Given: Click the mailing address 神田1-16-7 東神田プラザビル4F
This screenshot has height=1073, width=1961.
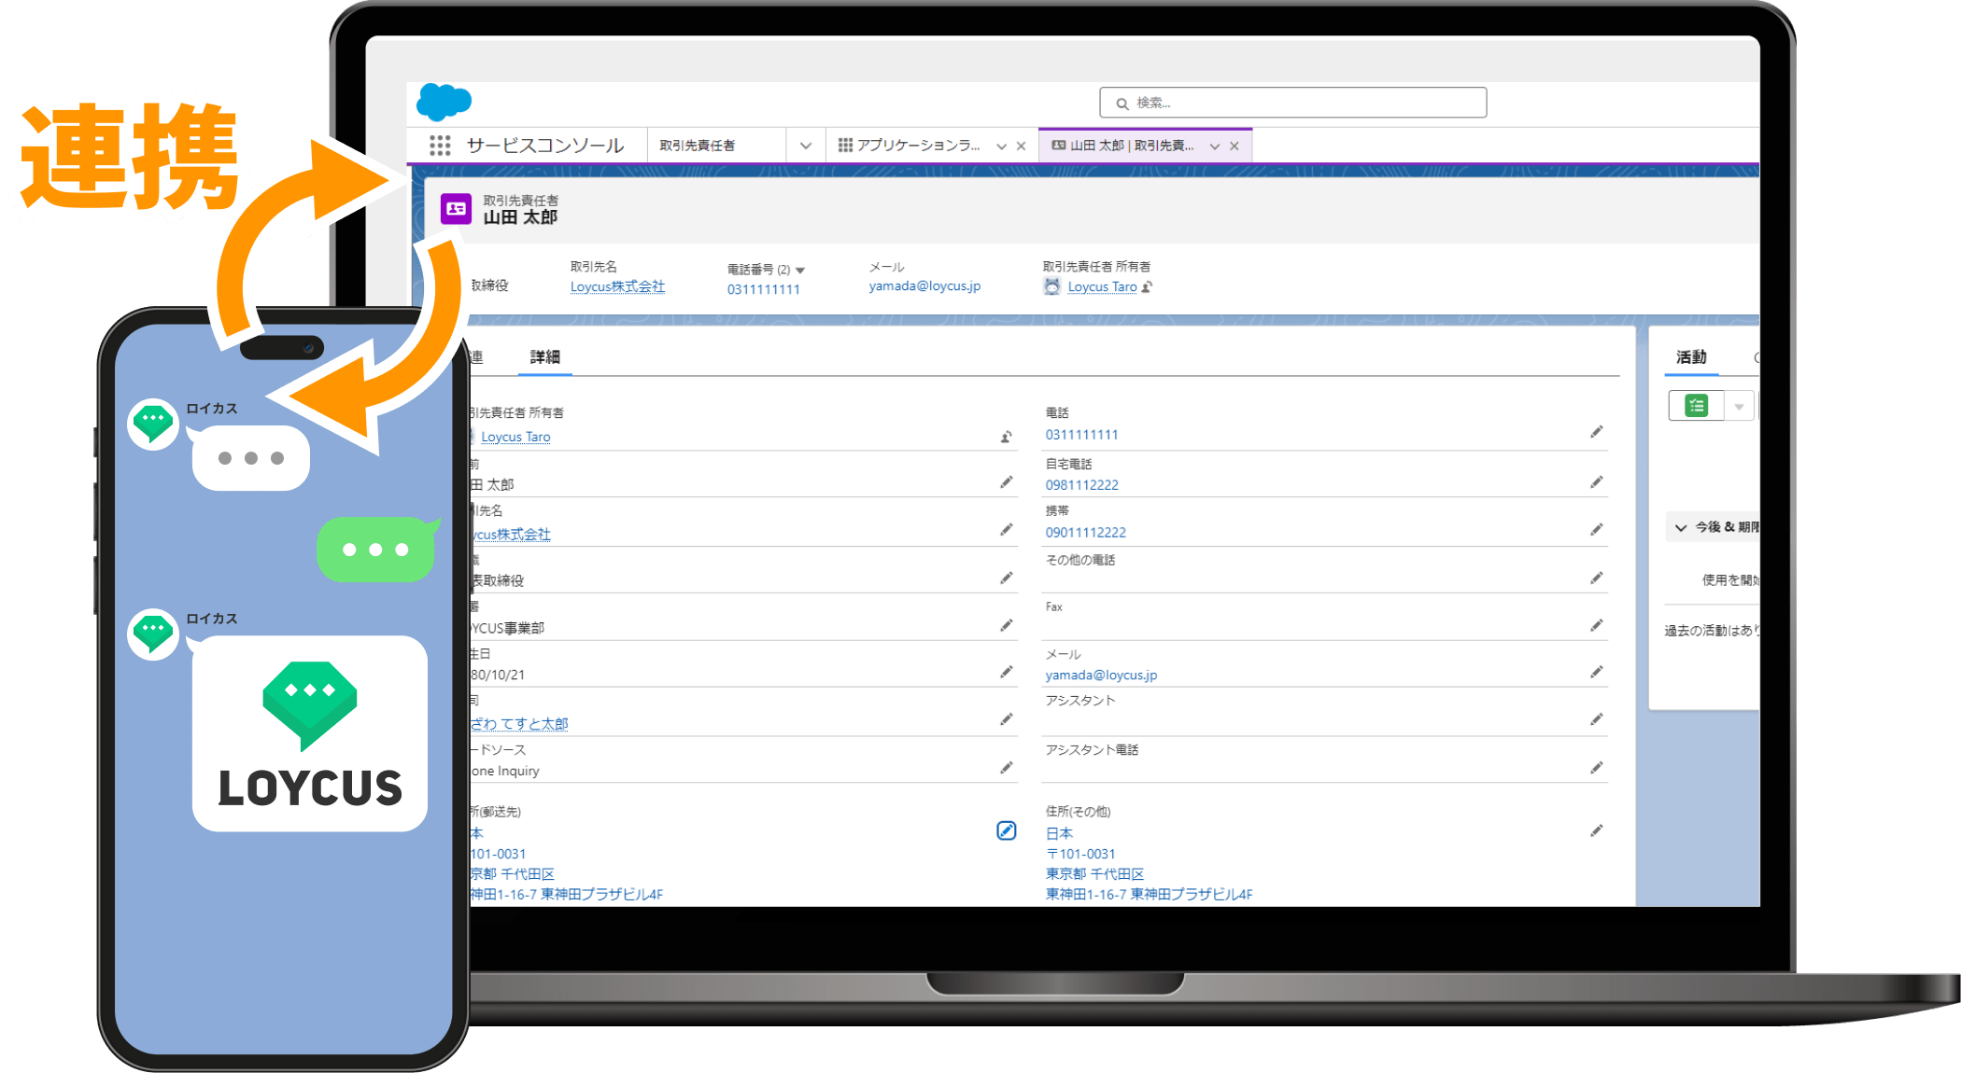Looking at the screenshot, I should pos(566,894).
